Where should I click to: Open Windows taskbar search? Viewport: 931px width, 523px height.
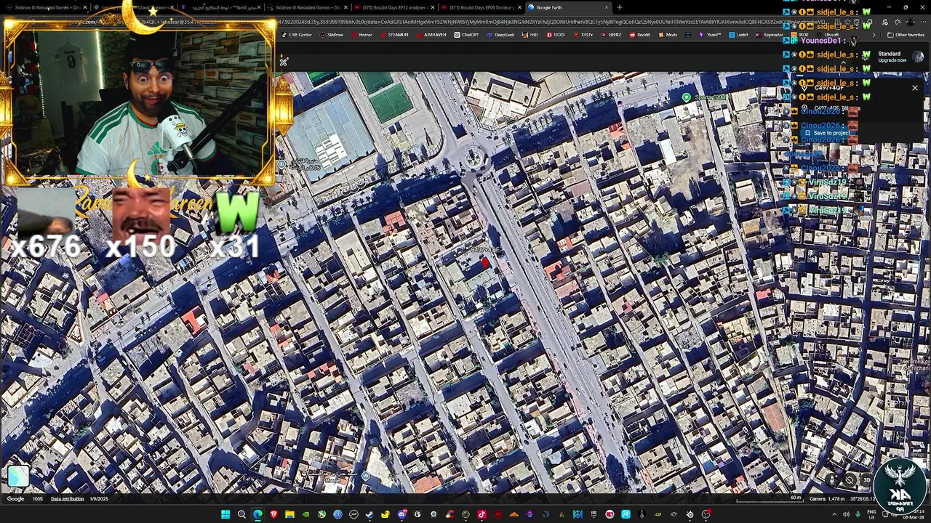click(x=241, y=514)
